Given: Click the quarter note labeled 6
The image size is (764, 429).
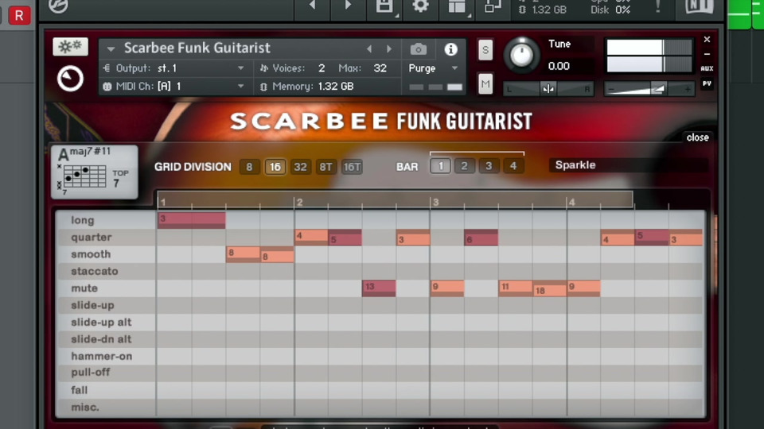Looking at the screenshot, I should coord(481,238).
